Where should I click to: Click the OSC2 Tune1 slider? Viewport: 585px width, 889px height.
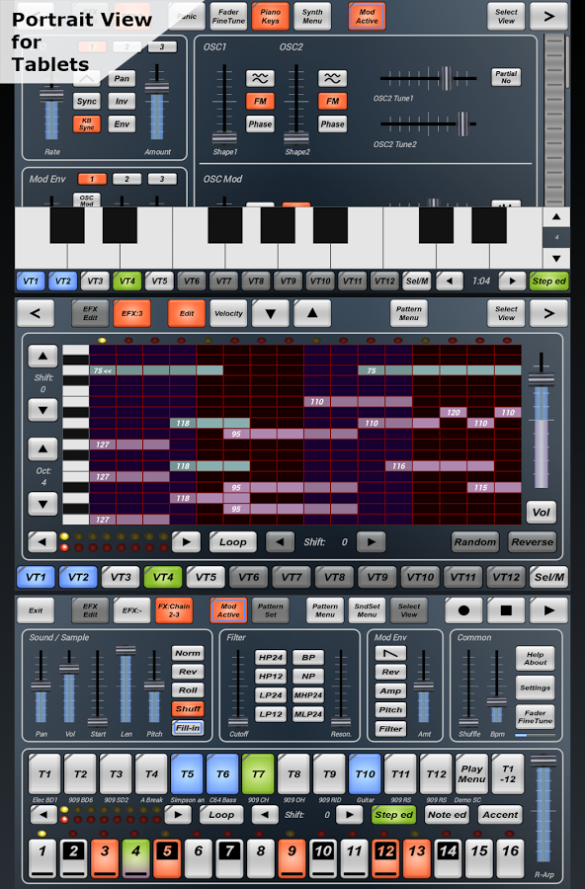[429, 78]
